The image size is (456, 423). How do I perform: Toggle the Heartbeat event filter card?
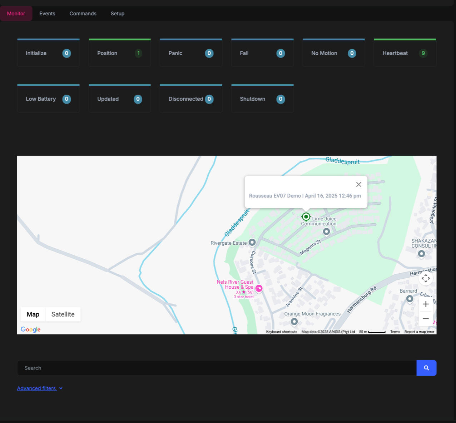(x=405, y=53)
